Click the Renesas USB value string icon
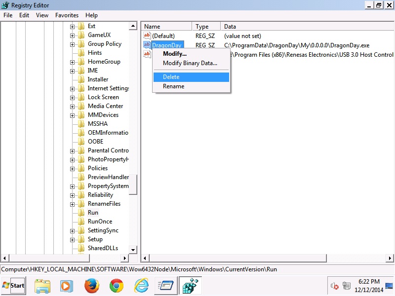 coord(147,54)
